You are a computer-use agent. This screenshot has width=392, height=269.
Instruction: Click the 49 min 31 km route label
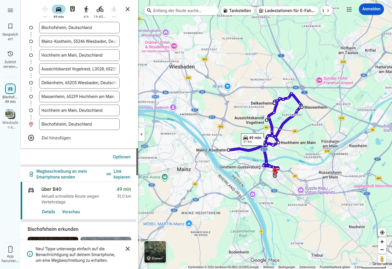click(253, 139)
